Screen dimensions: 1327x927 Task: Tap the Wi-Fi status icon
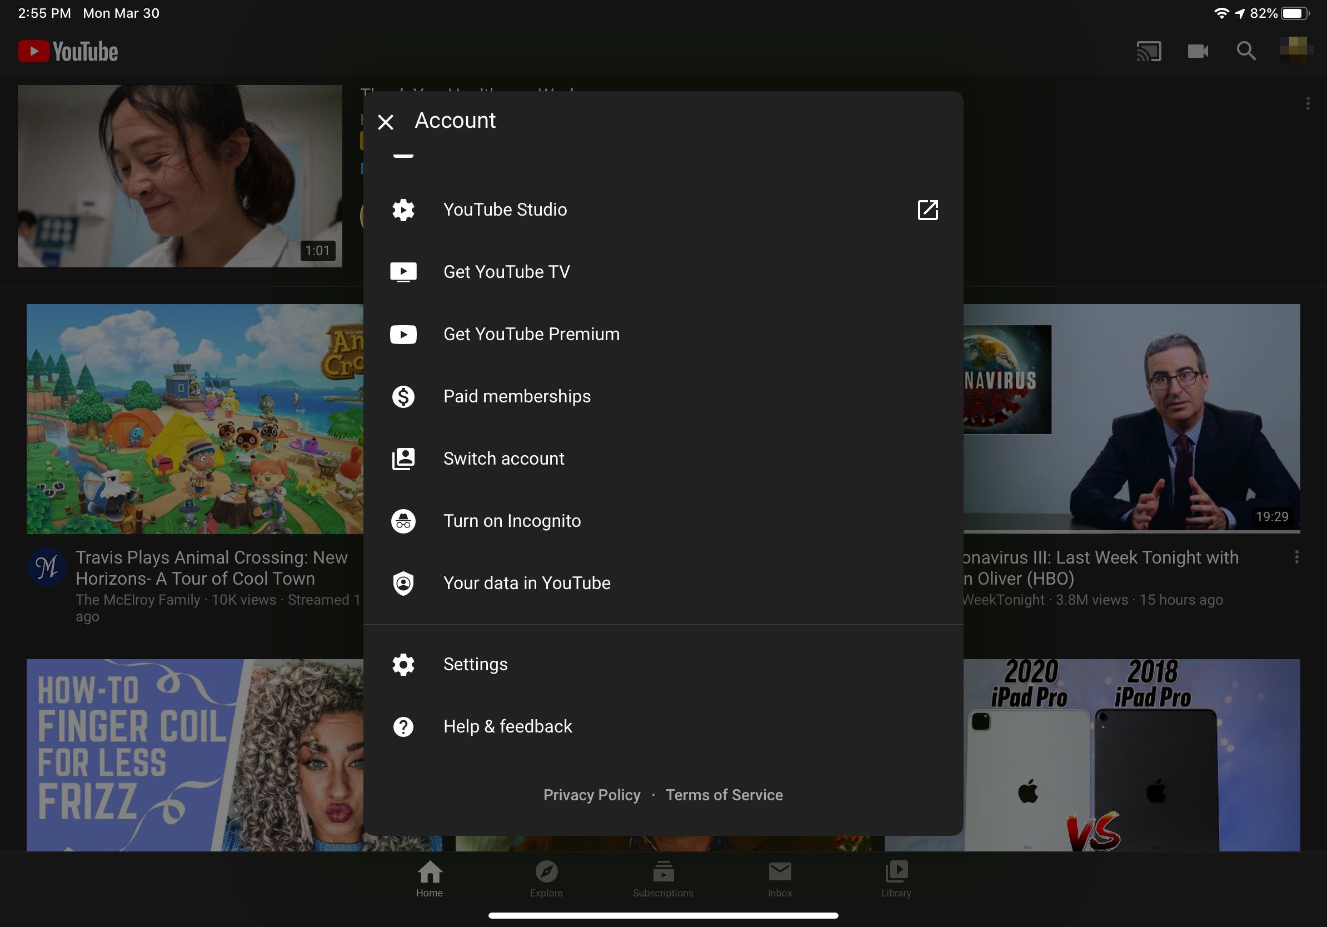point(1221,13)
